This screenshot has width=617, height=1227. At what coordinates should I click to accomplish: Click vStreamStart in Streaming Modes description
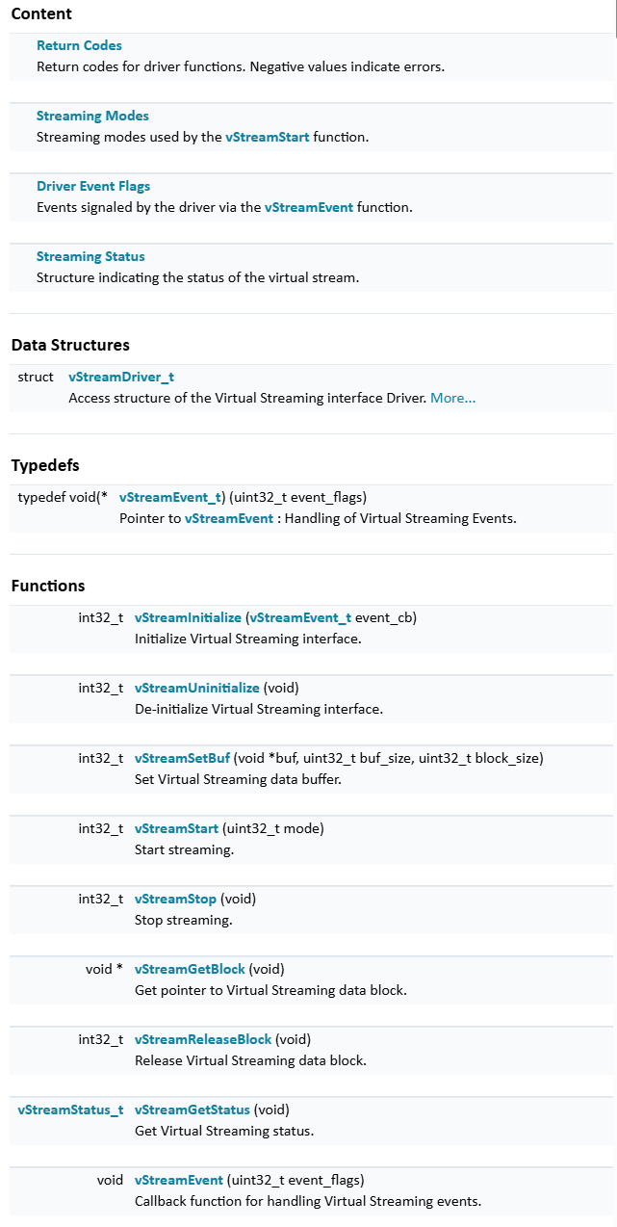[268, 137]
